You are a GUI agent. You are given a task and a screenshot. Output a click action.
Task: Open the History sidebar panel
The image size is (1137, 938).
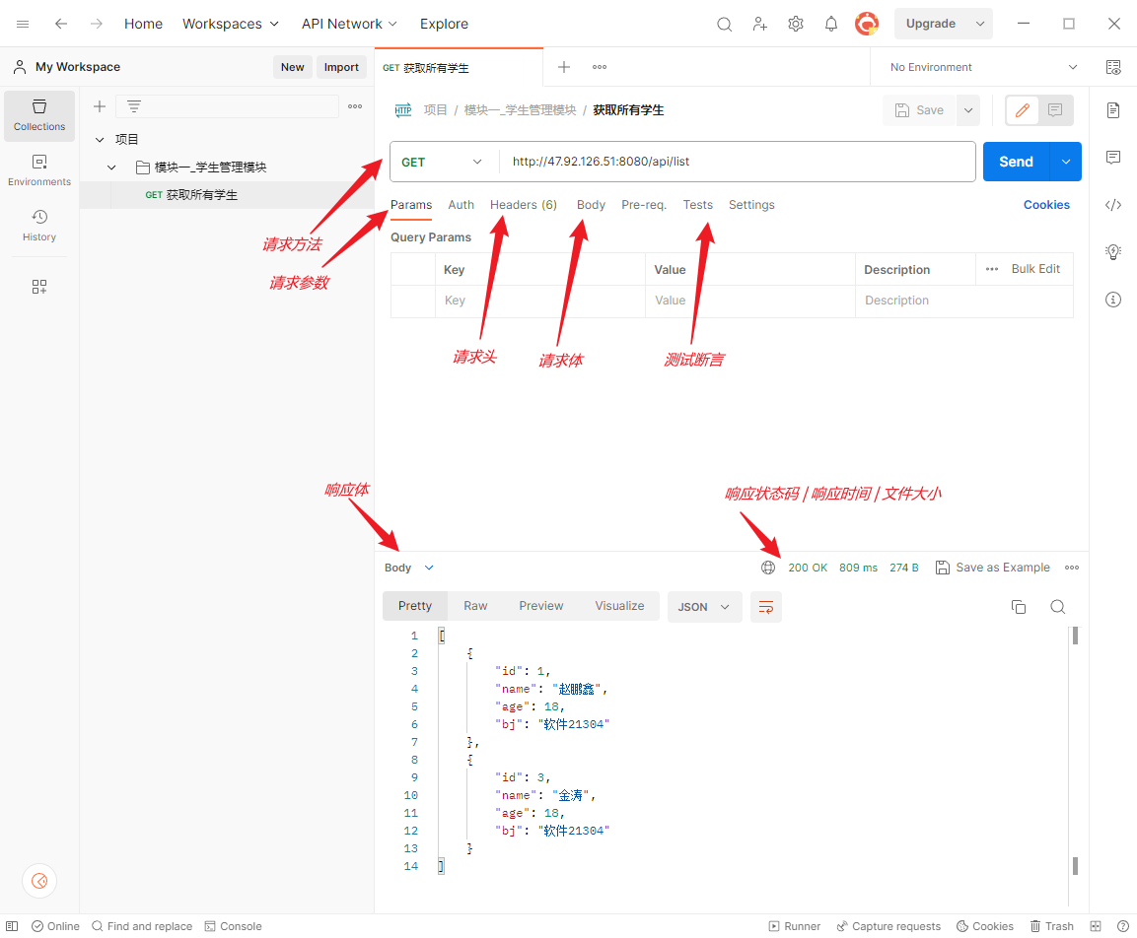pos(39,226)
